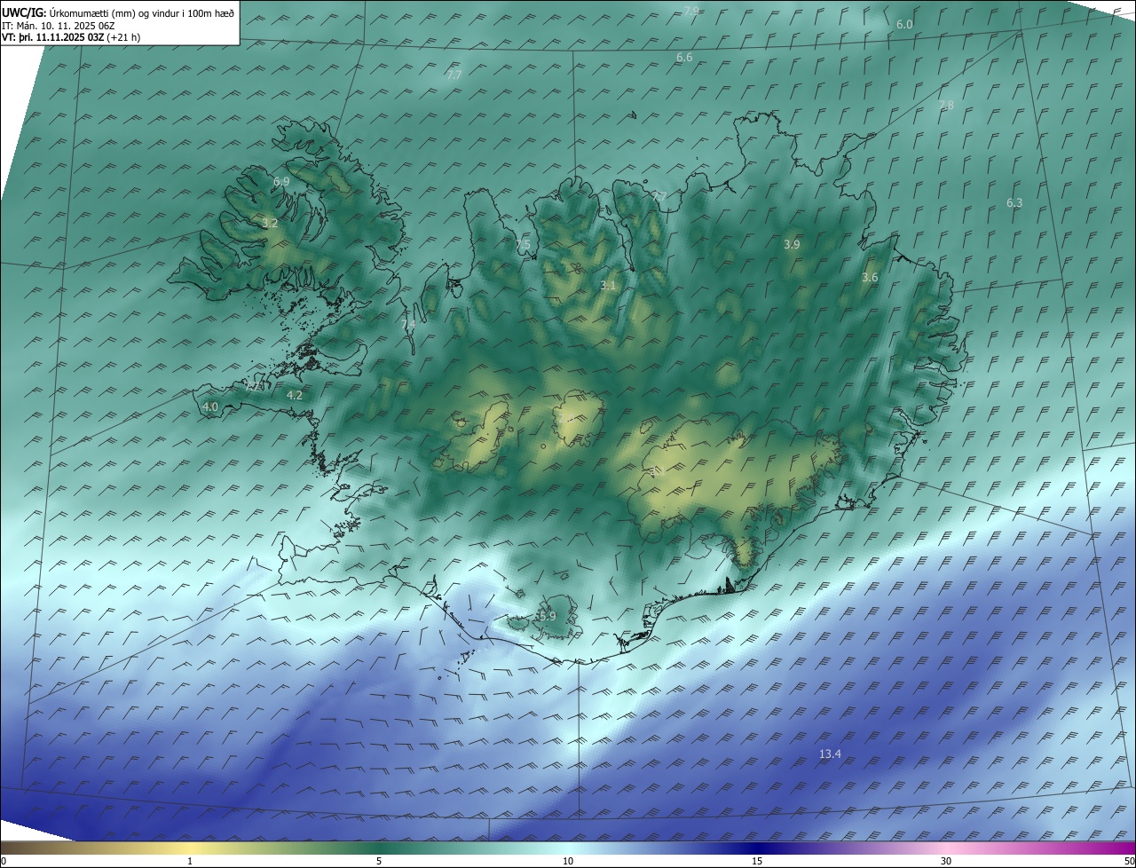Click the 7.5 value label
1136x868 pixels.
click(522, 245)
